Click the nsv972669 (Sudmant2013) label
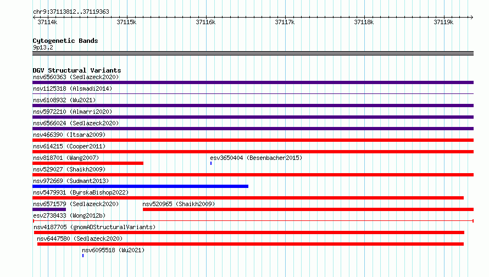This screenshot has height=277, width=489. pyautogui.click(x=71, y=181)
